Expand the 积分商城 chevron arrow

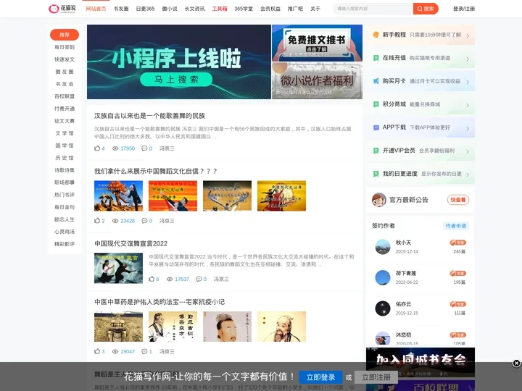(468, 105)
